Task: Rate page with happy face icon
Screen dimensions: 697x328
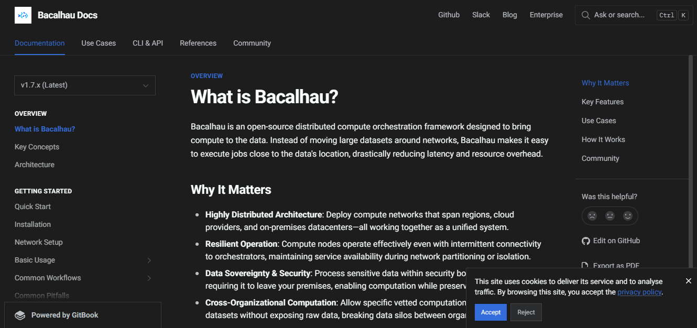Action: click(628, 215)
